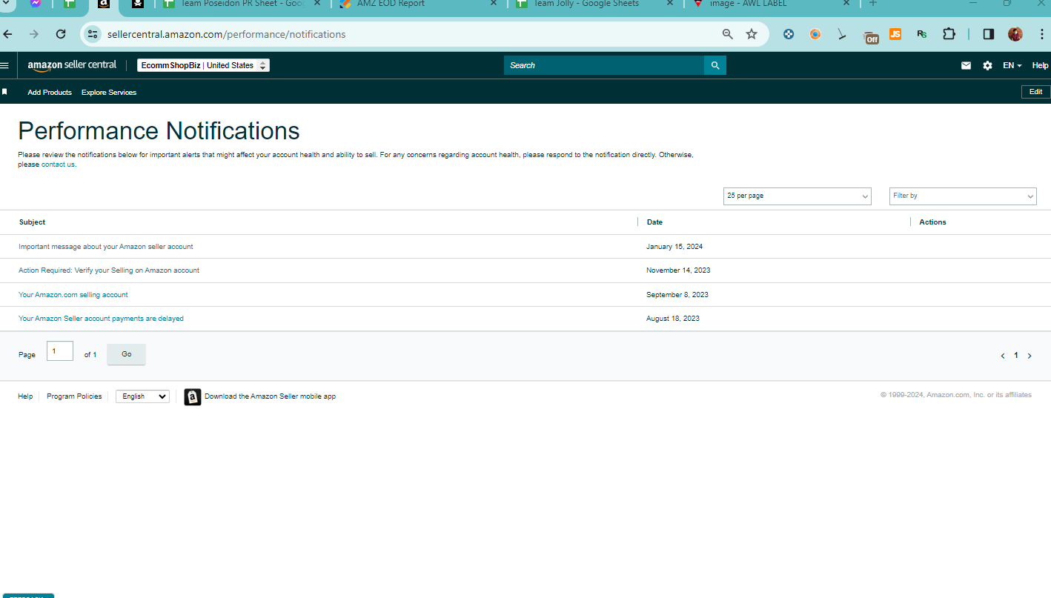This screenshot has width=1051, height=598.
Task: Click the contact us link
Action: point(58,165)
